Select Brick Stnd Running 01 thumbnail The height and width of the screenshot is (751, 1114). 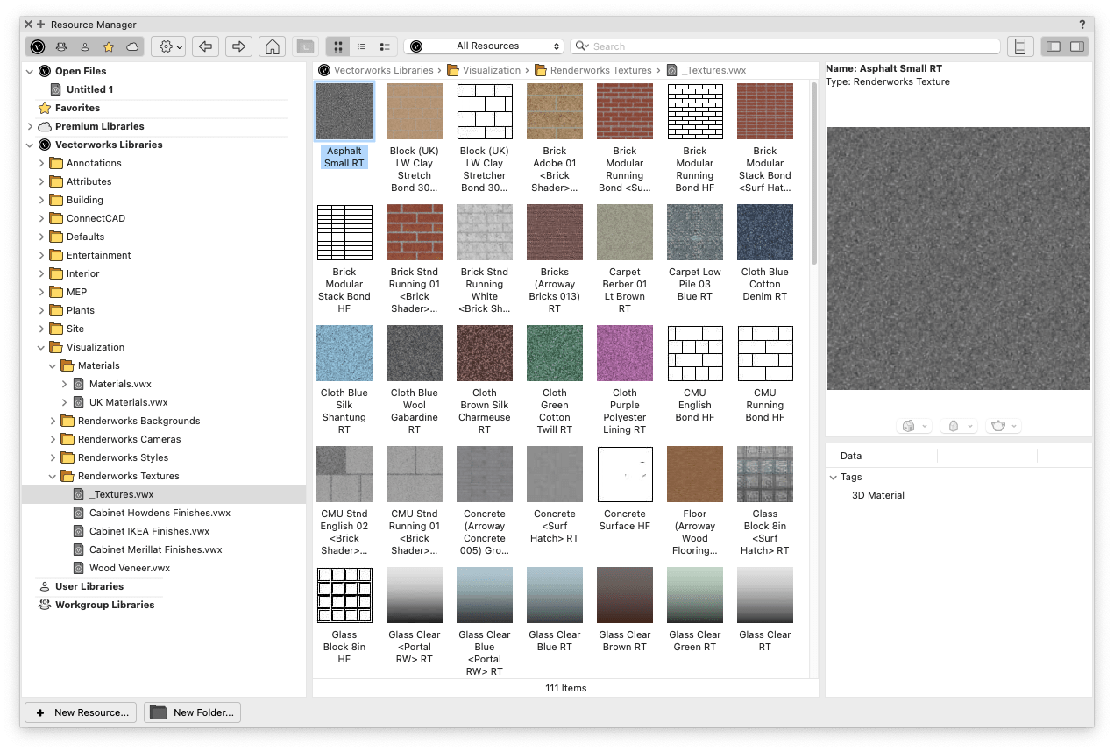pos(415,232)
